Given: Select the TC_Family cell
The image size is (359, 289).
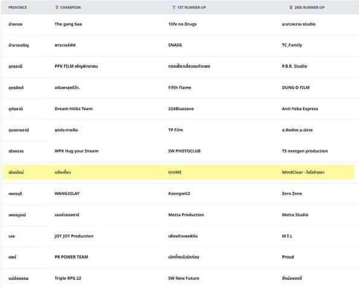Looking at the screenshot, I should (292, 45).
